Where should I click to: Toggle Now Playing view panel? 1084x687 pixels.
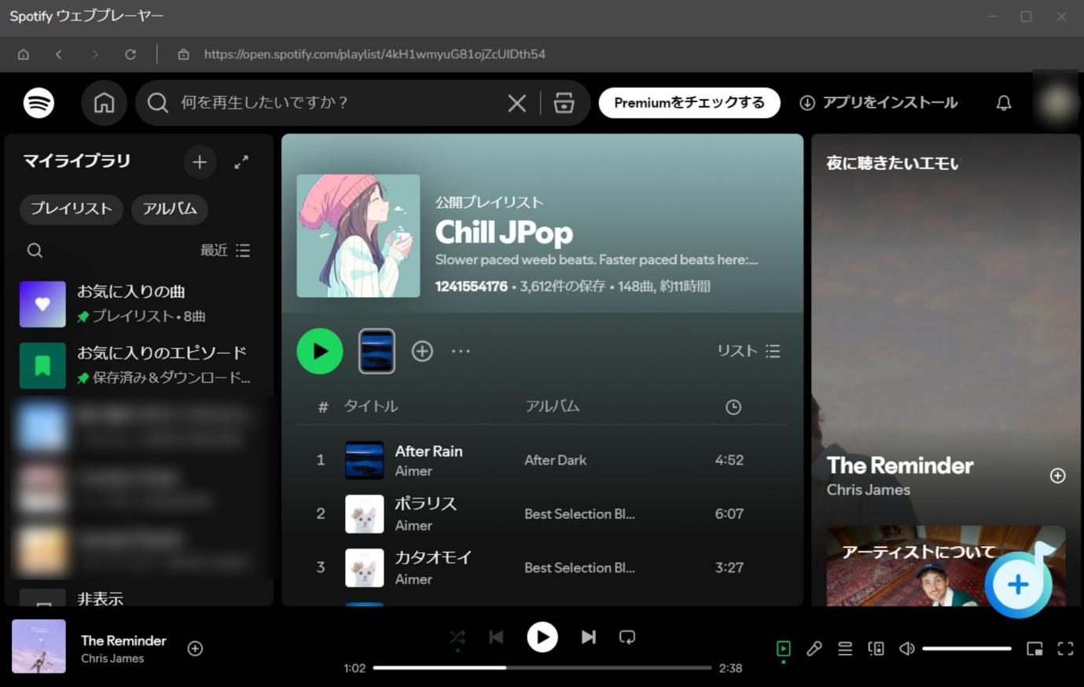(784, 648)
